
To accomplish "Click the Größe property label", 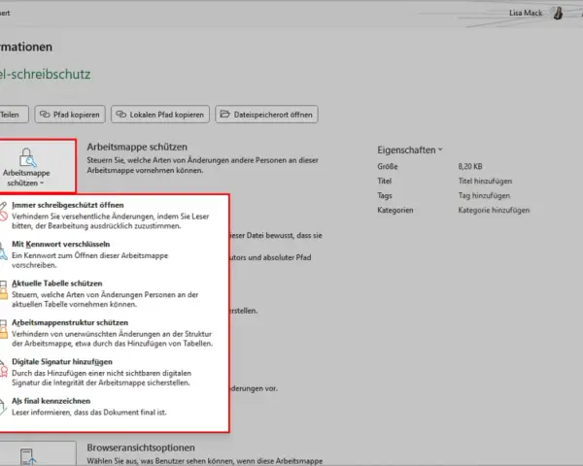I will point(388,166).
